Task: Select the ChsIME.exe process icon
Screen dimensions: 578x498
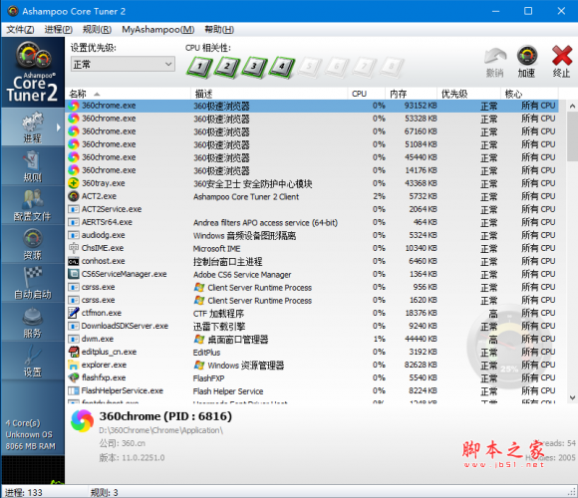Action: [74, 248]
